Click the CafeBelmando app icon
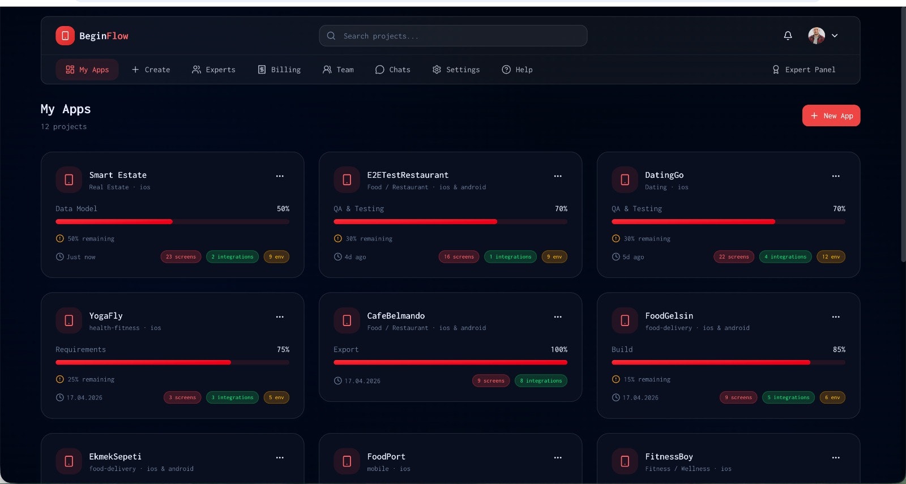Image resolution: width=906 pixels, height=484 pixels. click(347, 320)
